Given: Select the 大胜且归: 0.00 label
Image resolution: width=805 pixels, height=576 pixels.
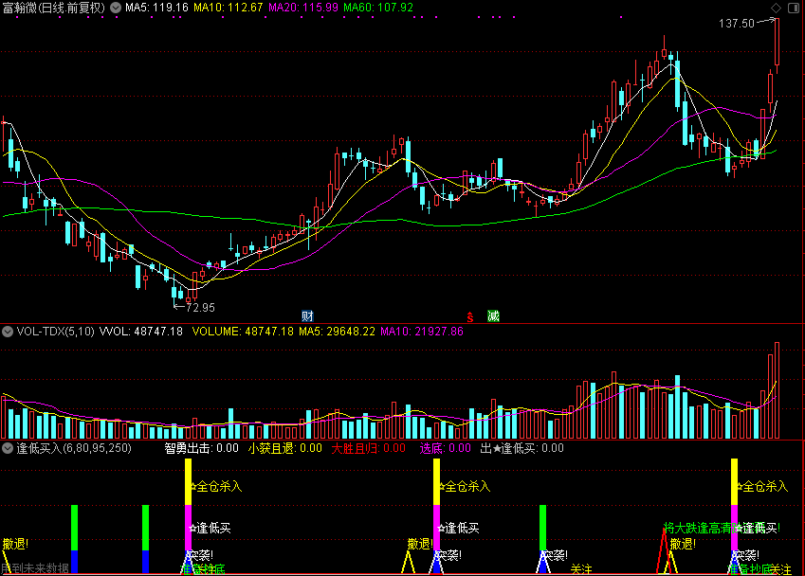Looking at the screenshot, I should click(369, 448).
